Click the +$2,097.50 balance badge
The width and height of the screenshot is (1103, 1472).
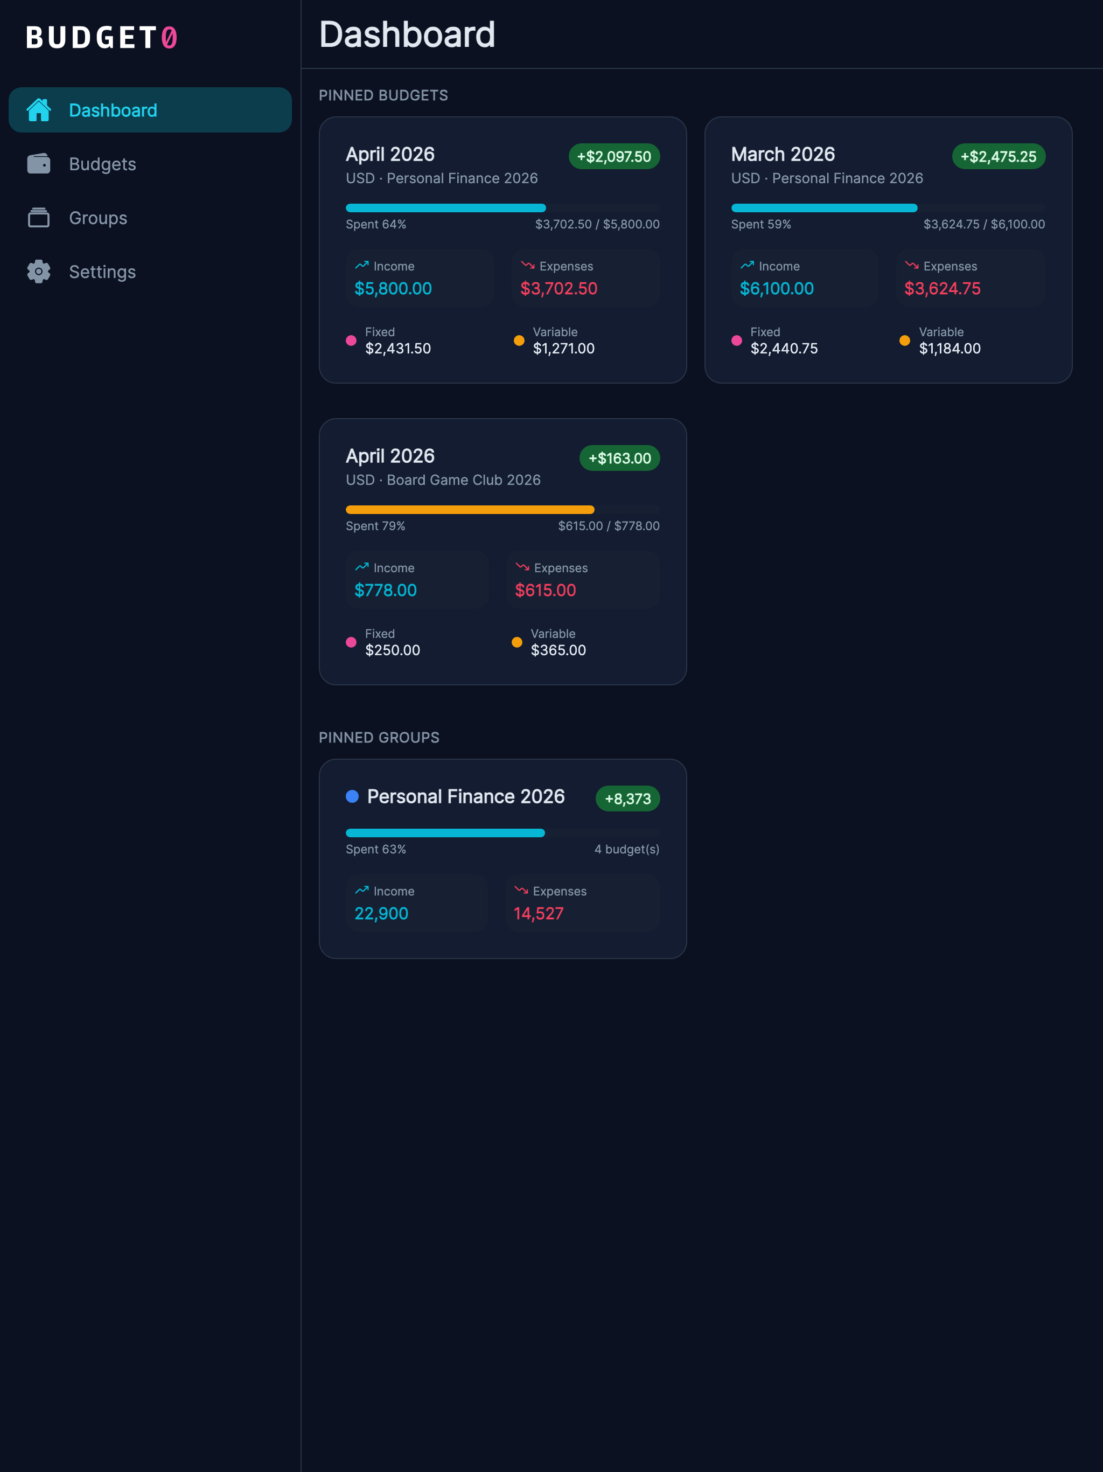[616, 157]
